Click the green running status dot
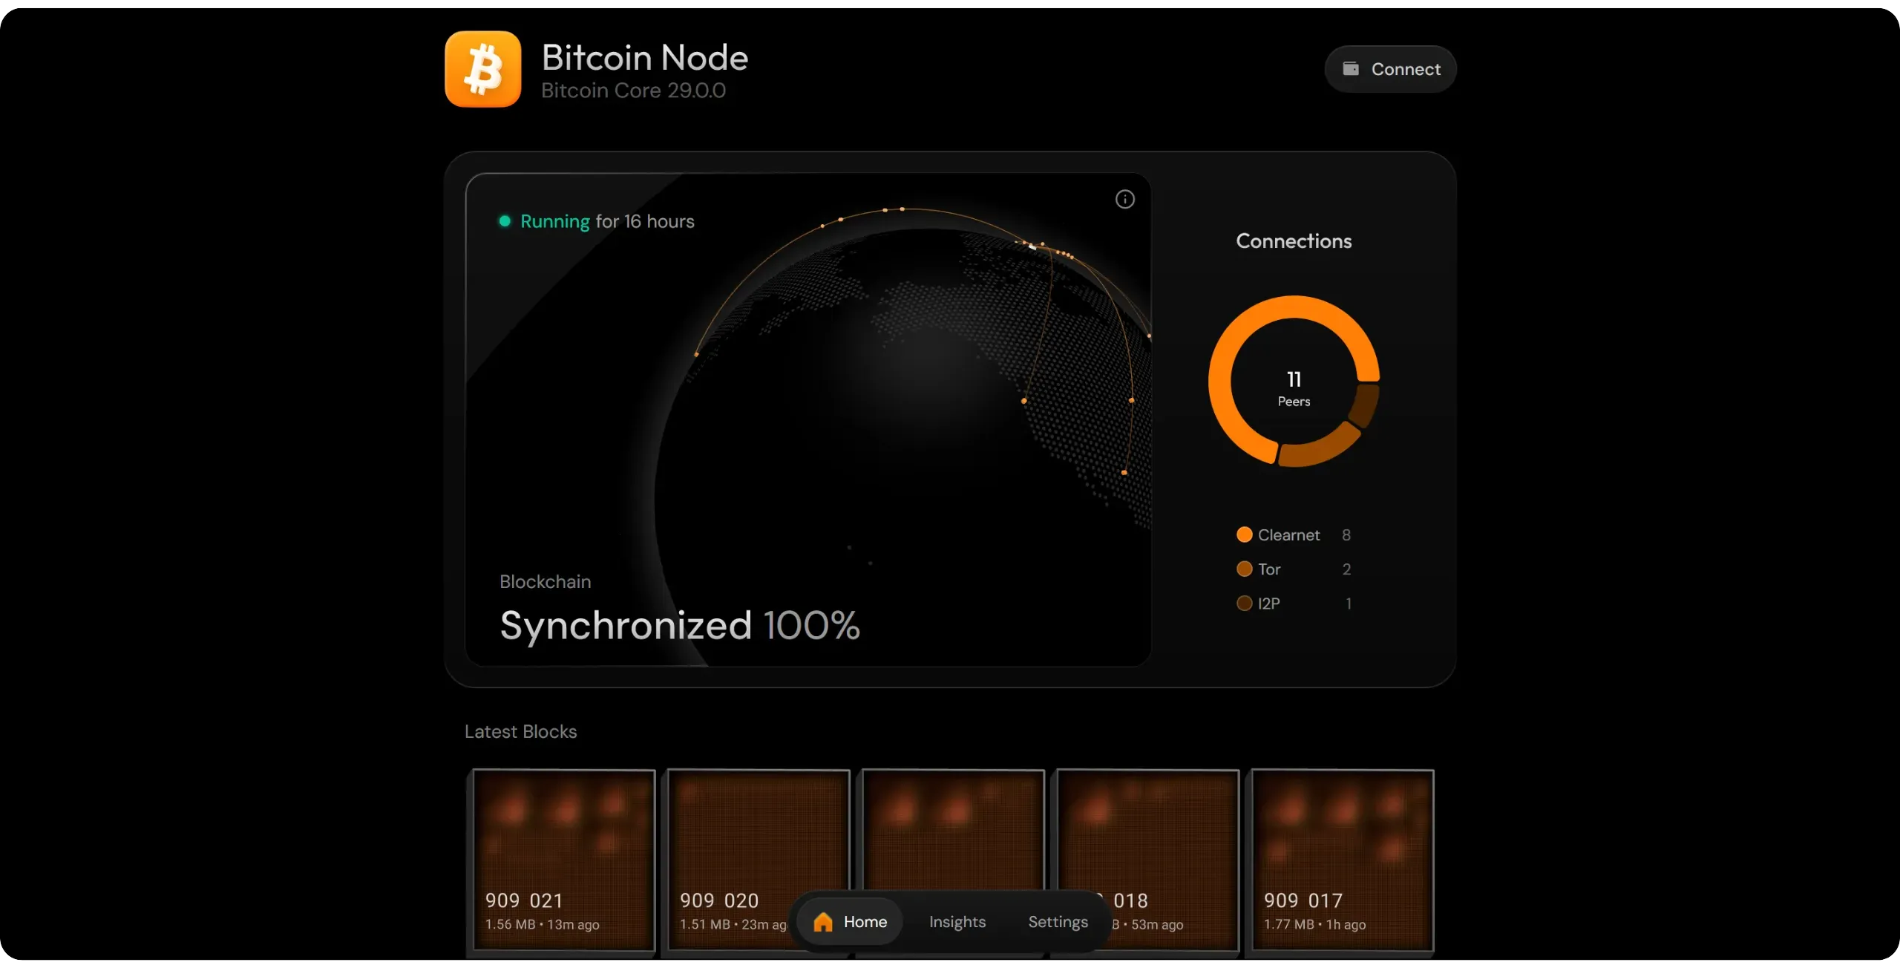Screen dimensions: 1900x968 pos(505,221)
